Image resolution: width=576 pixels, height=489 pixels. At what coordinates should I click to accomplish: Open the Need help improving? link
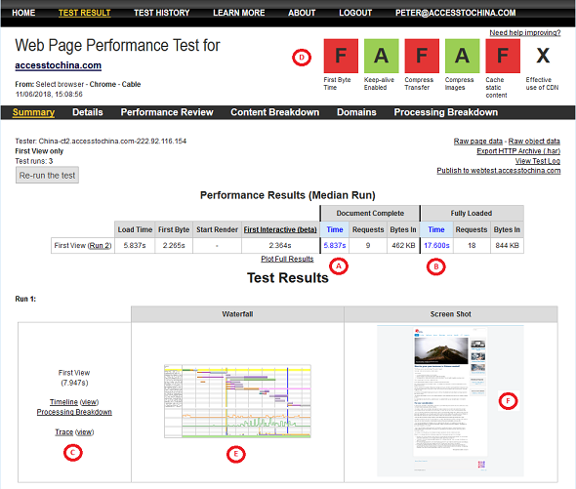tap(525, 33)
